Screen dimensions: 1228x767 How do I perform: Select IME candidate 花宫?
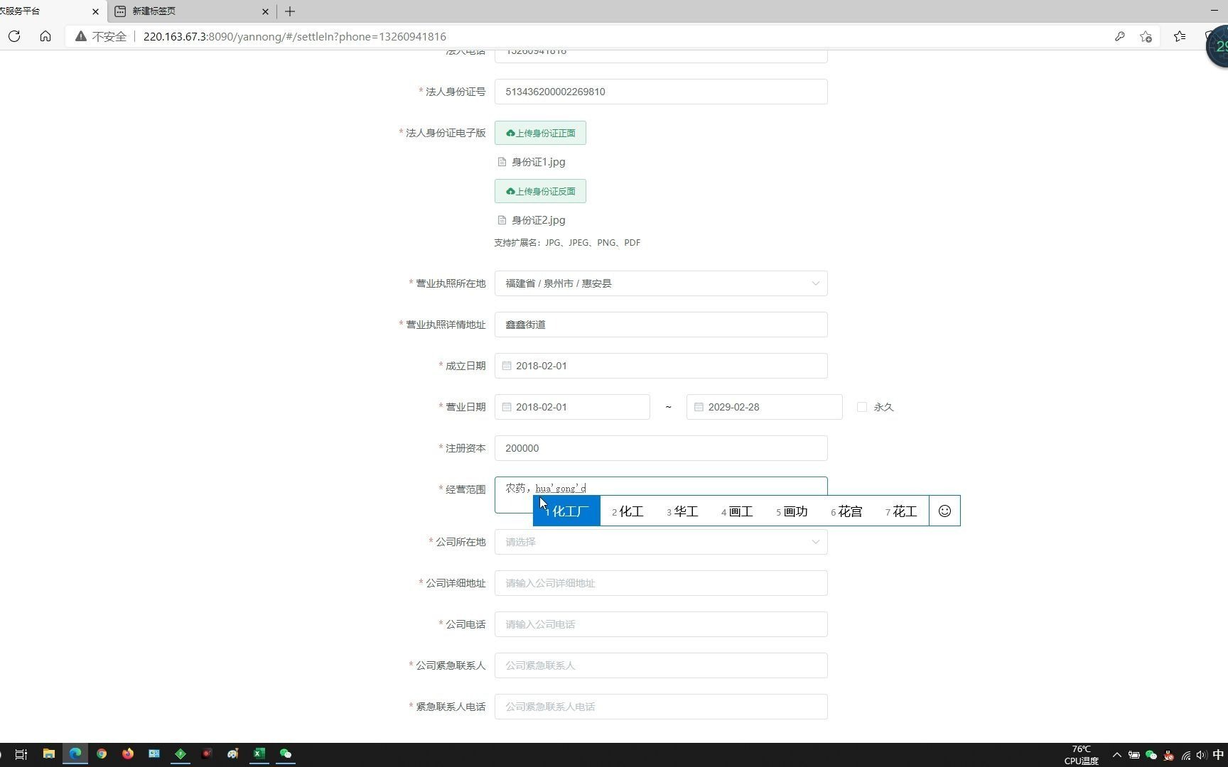[846, 511]
